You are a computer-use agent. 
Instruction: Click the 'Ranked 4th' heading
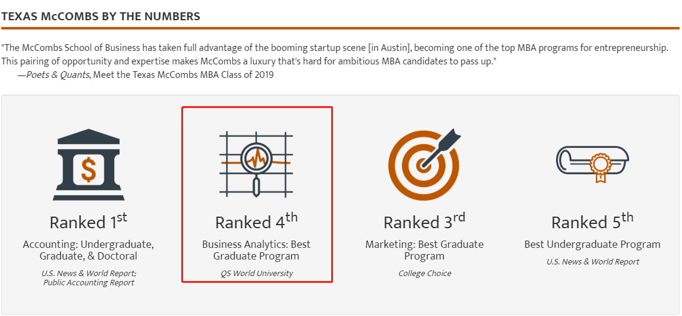click(256, 221)
